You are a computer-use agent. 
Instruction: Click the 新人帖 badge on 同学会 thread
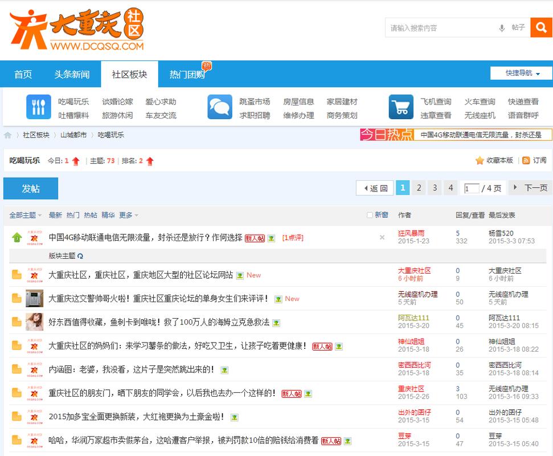pos(292,394)
